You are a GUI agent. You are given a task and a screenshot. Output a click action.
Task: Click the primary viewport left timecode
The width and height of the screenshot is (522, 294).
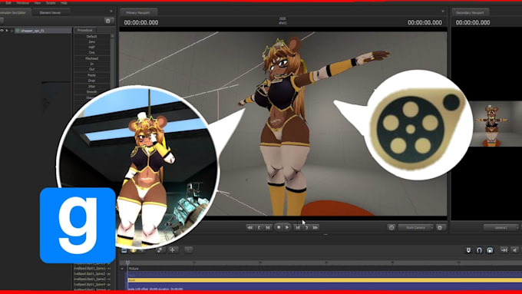[x=141, y=22]
